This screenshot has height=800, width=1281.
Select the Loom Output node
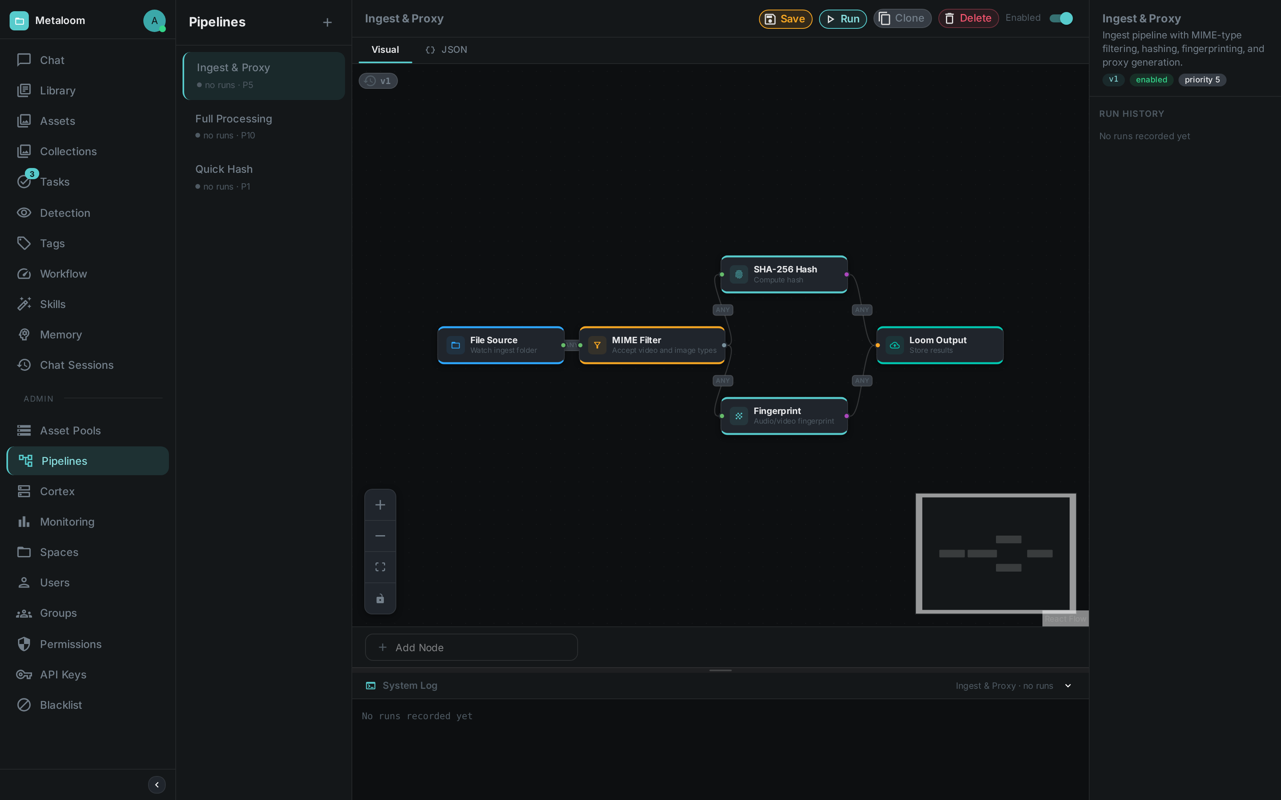(940, 345)
